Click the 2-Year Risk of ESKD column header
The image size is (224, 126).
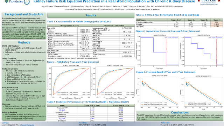92,106
